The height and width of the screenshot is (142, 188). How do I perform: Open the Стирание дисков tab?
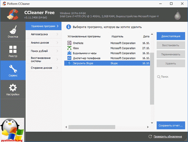(44, 68)
